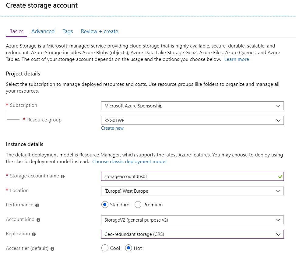Switch to the Advanced tab
The width and height of the screenshot is (296, 259).
(43, 31)
